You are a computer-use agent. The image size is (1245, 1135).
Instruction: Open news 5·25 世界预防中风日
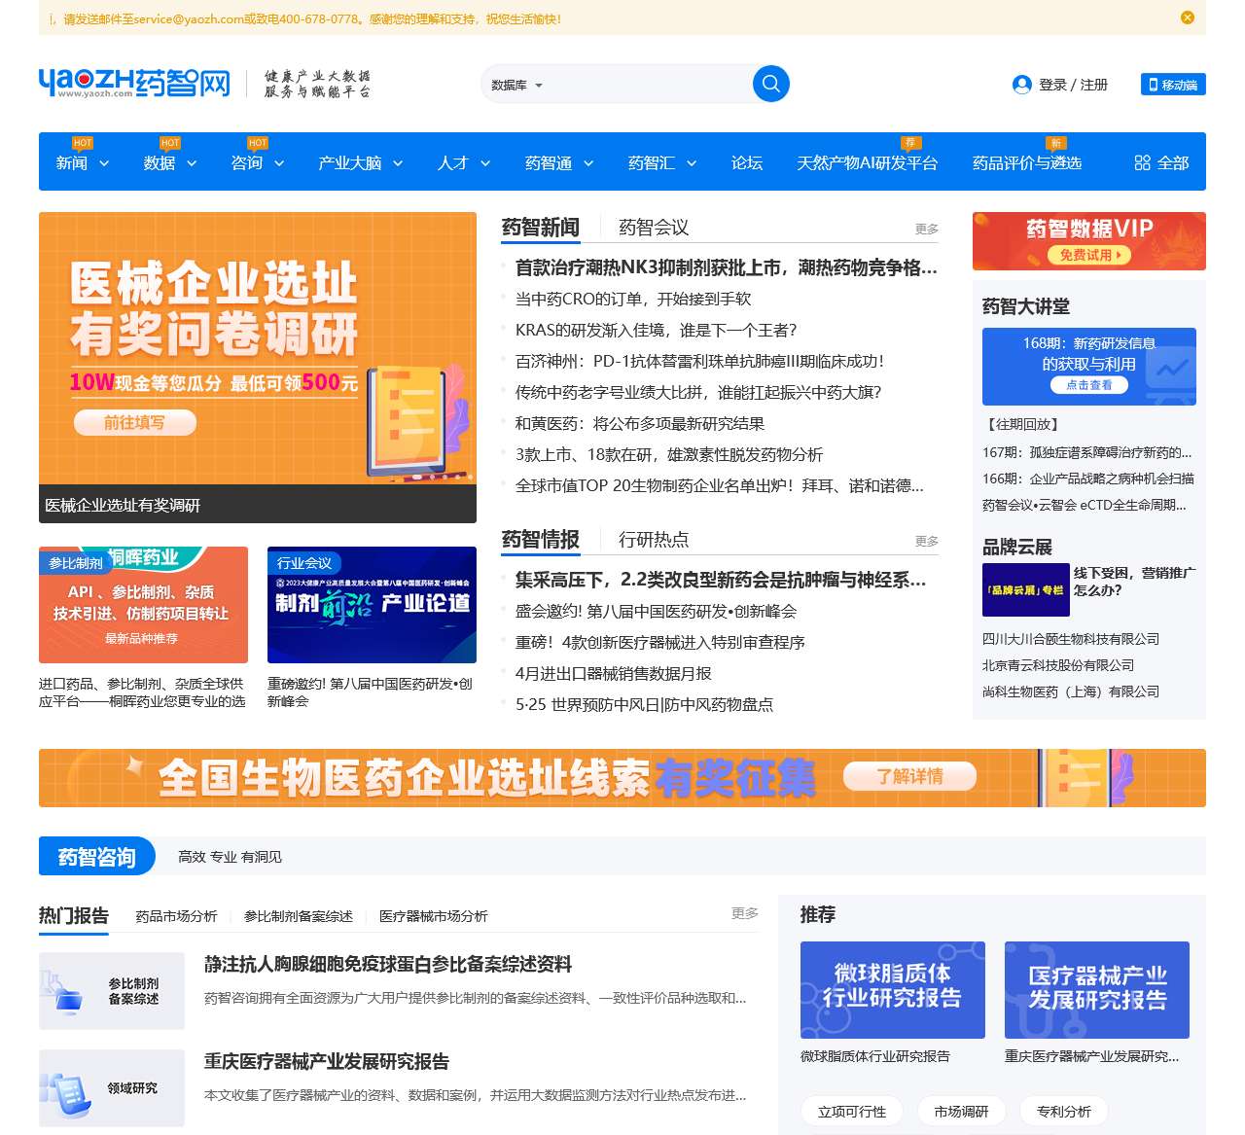(644, 704)
